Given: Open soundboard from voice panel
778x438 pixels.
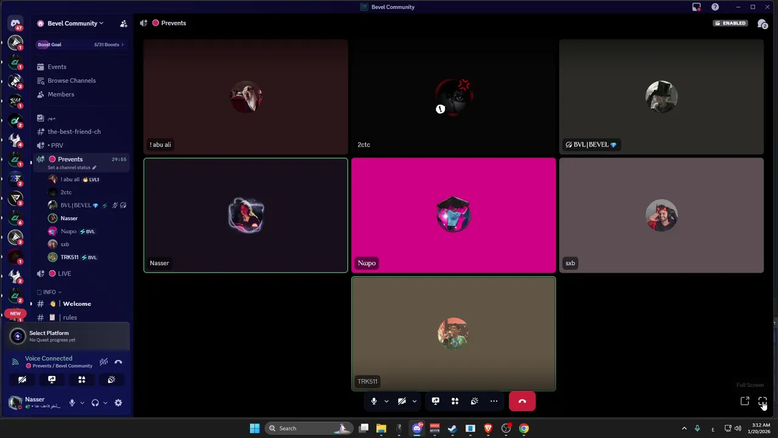Looking at the screenshot, I should (x=111, y=380).
